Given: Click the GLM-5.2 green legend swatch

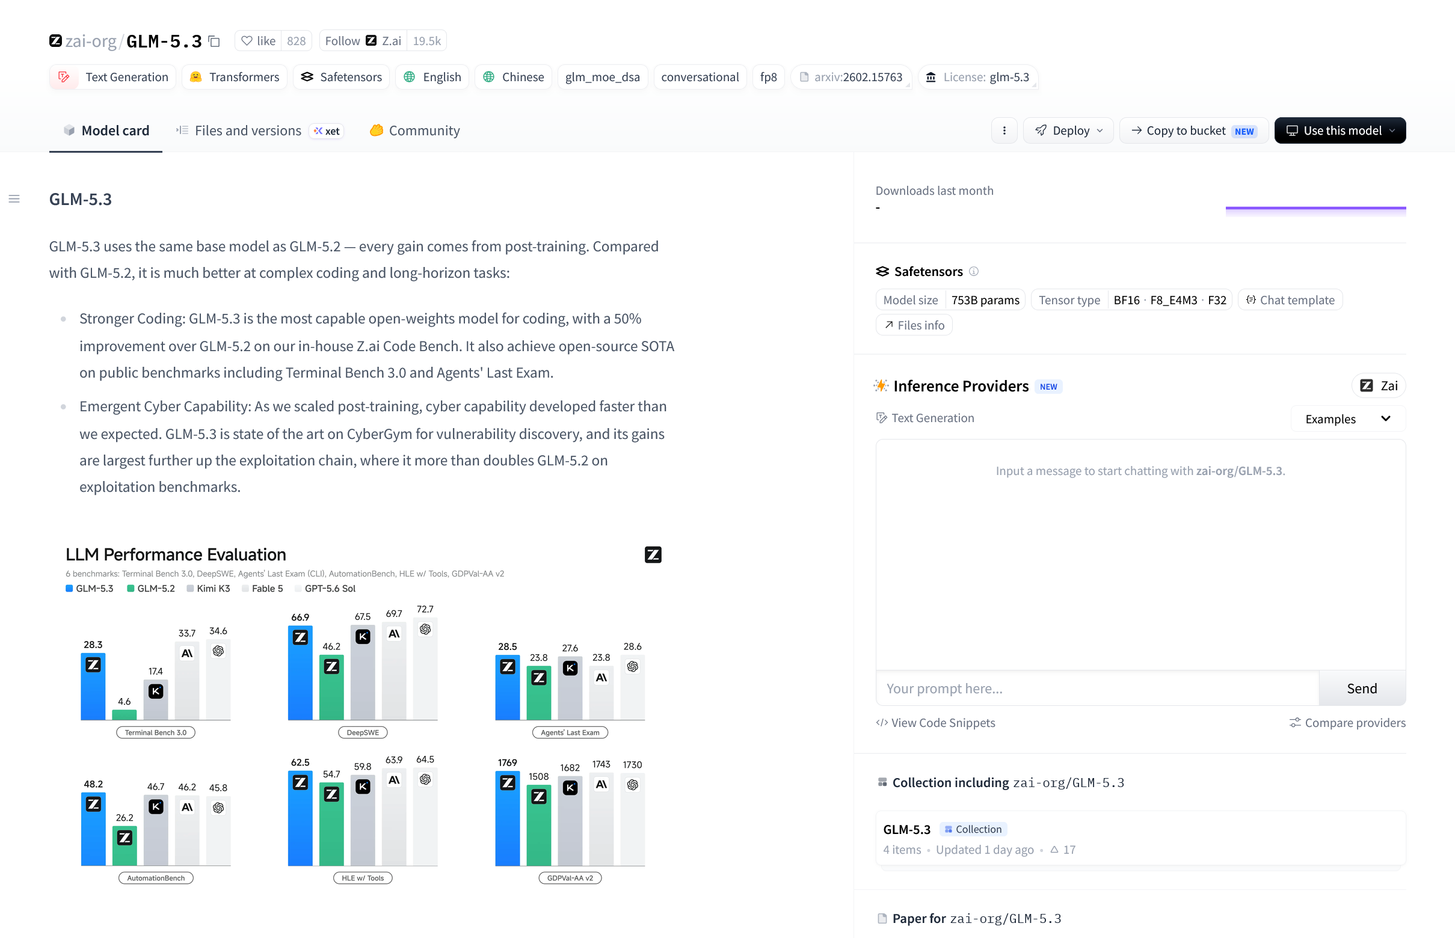Looking at the screenshot, I should pyautogui.click(x=131, y=589).
